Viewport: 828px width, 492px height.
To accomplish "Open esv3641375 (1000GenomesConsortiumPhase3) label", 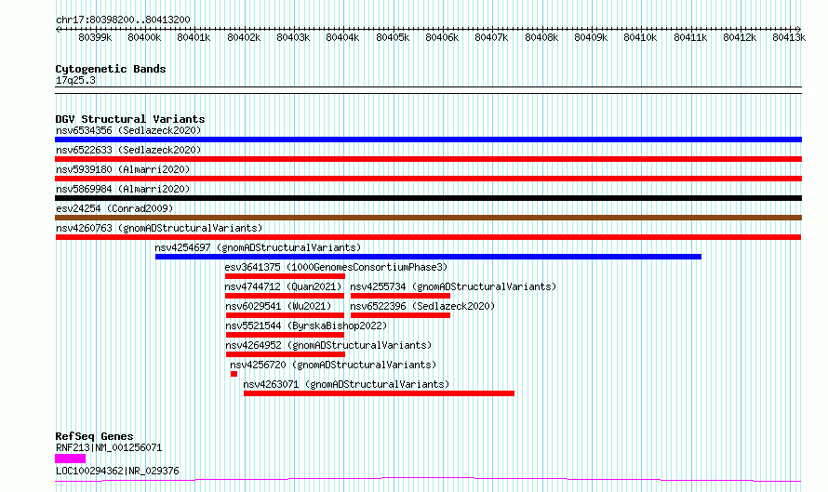I will click(x=336, y=267).
